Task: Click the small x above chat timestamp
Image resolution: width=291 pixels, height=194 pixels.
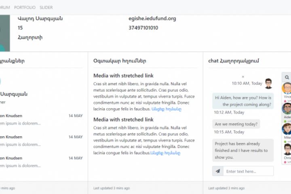Action: [x=243, y=77]
